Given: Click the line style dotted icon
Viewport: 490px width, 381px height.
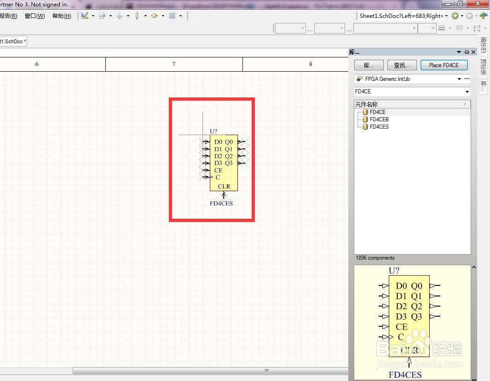Looking at the screenshot, I should (x=459, y=28).
